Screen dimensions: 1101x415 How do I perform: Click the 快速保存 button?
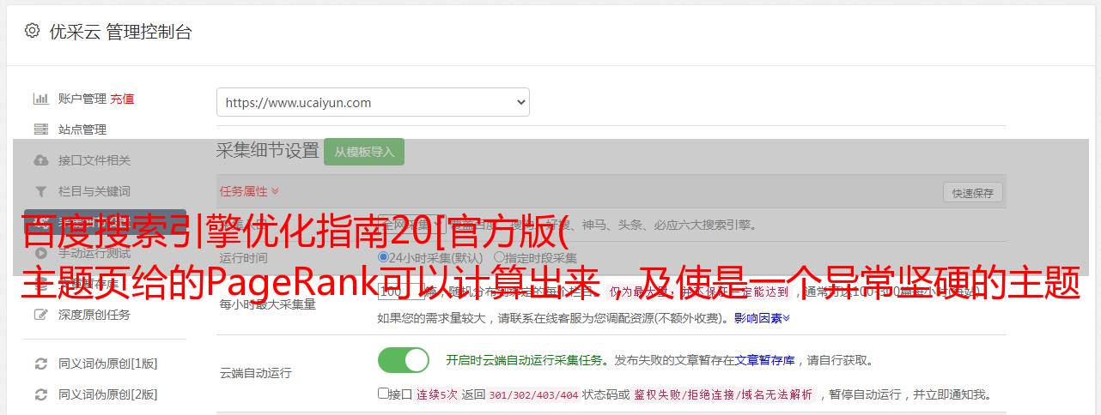(x=972, y=193)
